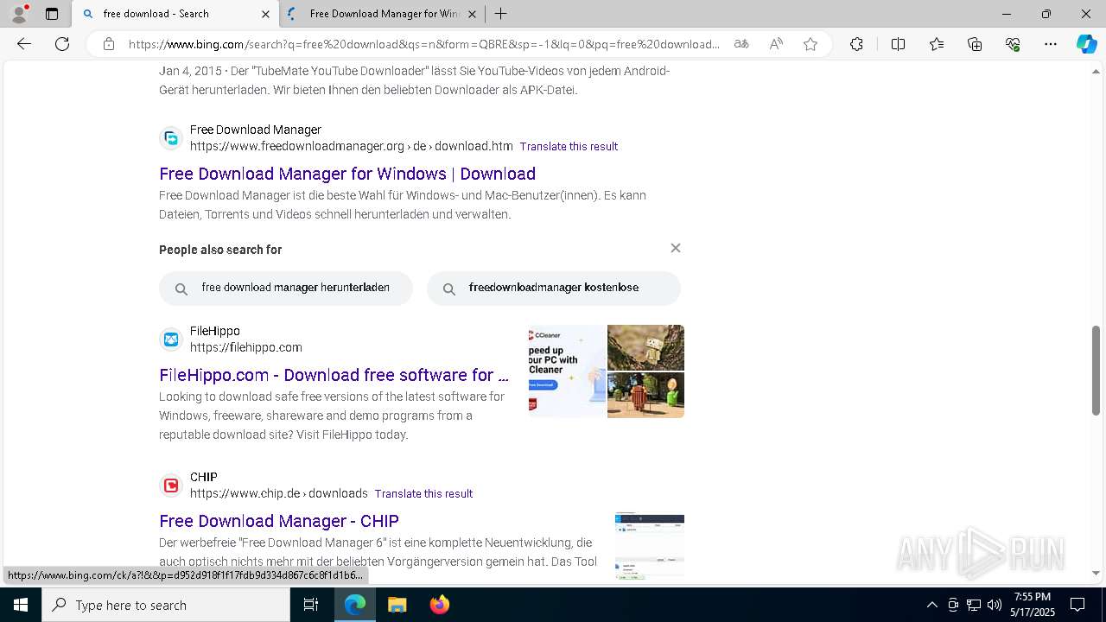Open the Extensions puzzle icon

tap(856, 44)
